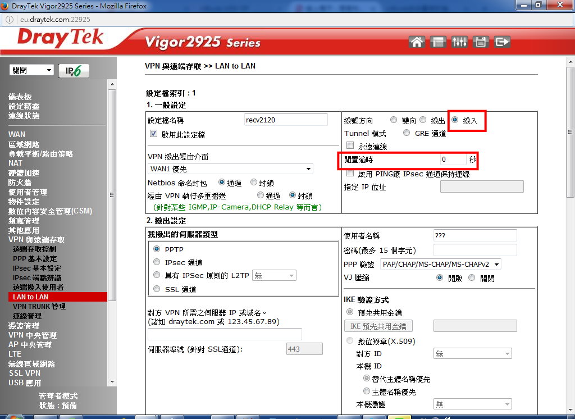Open 防火牆 in the sidebar menu

(20, 183)
